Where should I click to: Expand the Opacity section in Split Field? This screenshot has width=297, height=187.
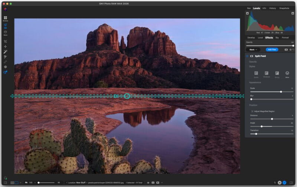(253, 62)
